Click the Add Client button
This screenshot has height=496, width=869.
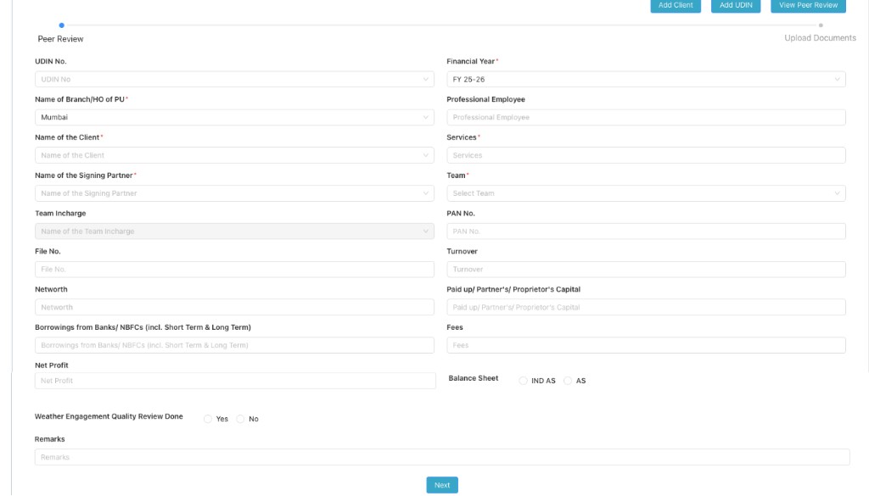coord(675,5)
